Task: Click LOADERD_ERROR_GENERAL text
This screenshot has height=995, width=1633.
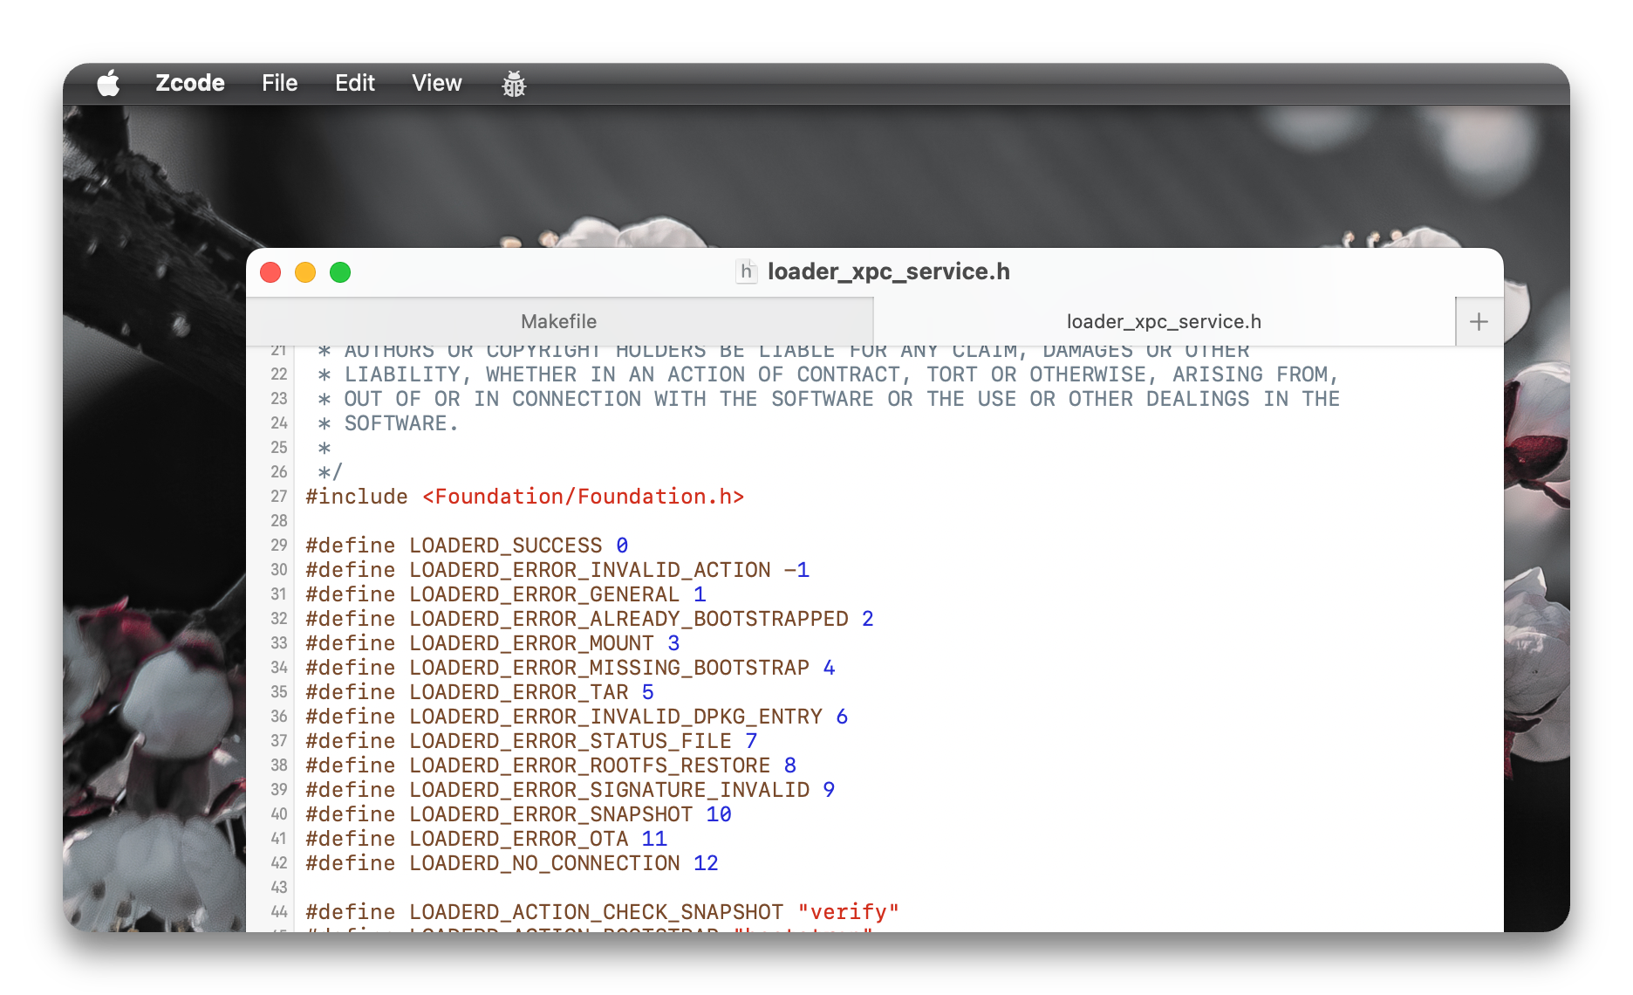Action: click(544, 594)
